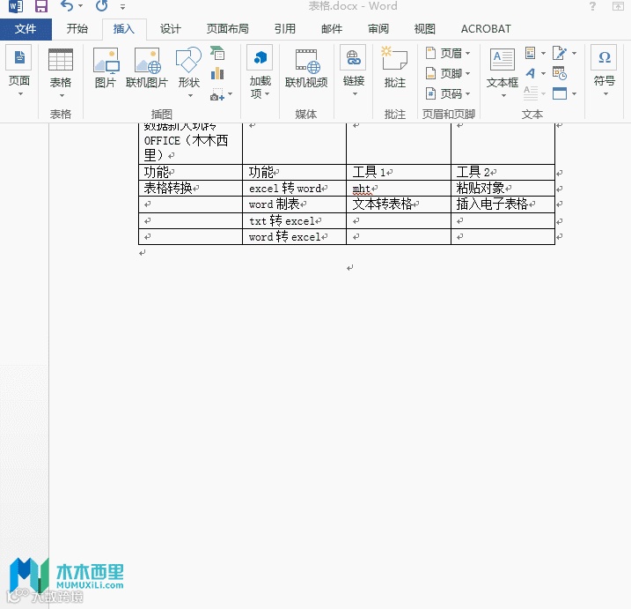Click the cell 'word 转 excel'

tap(294, 236)
